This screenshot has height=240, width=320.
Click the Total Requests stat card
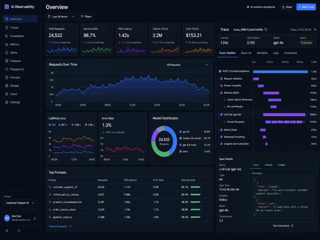tap(62, 40)
